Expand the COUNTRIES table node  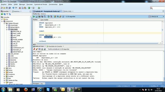coord(7,25)
